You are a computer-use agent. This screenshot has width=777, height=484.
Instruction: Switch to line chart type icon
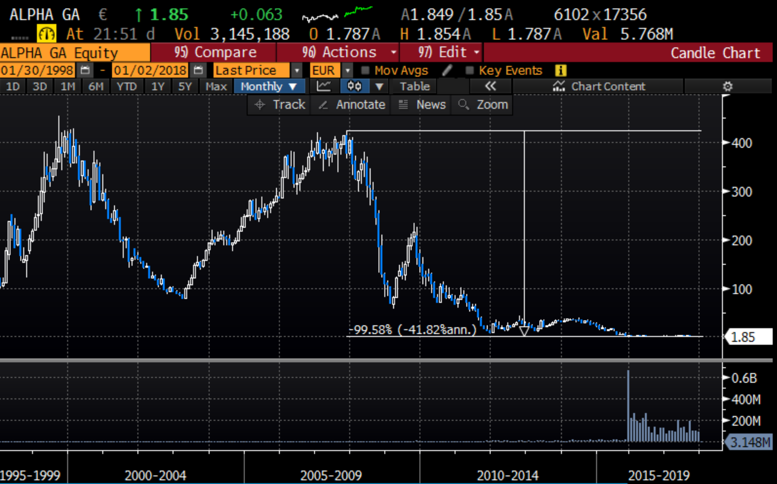click(324, 86)
